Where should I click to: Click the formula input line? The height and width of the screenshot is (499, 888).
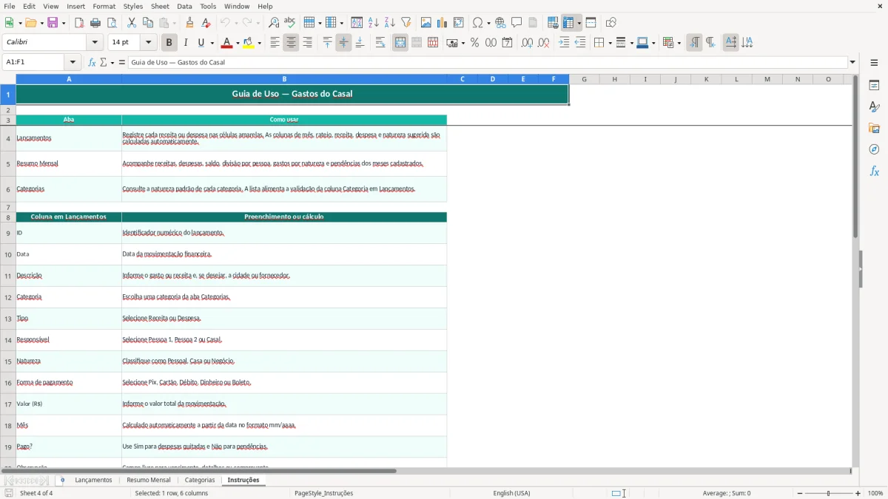488,62
